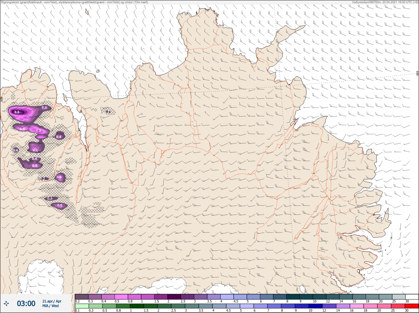The height and width of the screenshot is (313, 419).
Task: Click the '0.2' value under the upper legend
Action: 77,301
